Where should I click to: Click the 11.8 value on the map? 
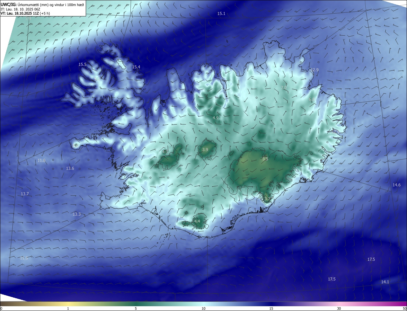coord(41,160)
